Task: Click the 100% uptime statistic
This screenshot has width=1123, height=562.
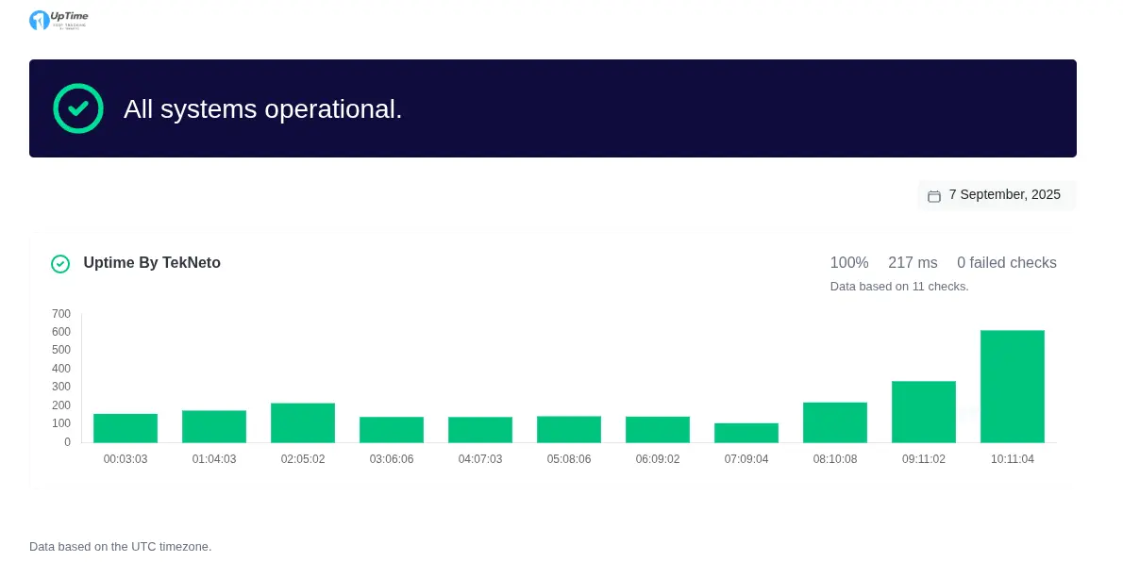Action: [848, 263]
